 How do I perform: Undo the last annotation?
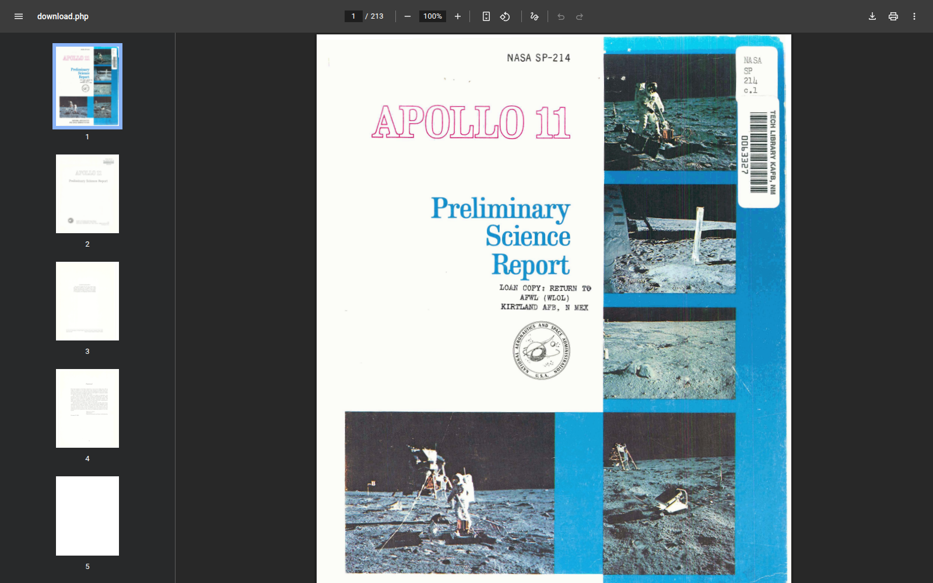pyautogui.click(x=561, y=16)
